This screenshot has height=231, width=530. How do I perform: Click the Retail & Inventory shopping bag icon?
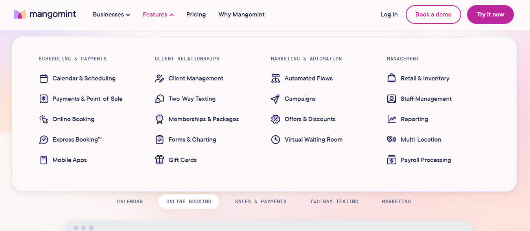click(x=392, y=78)
